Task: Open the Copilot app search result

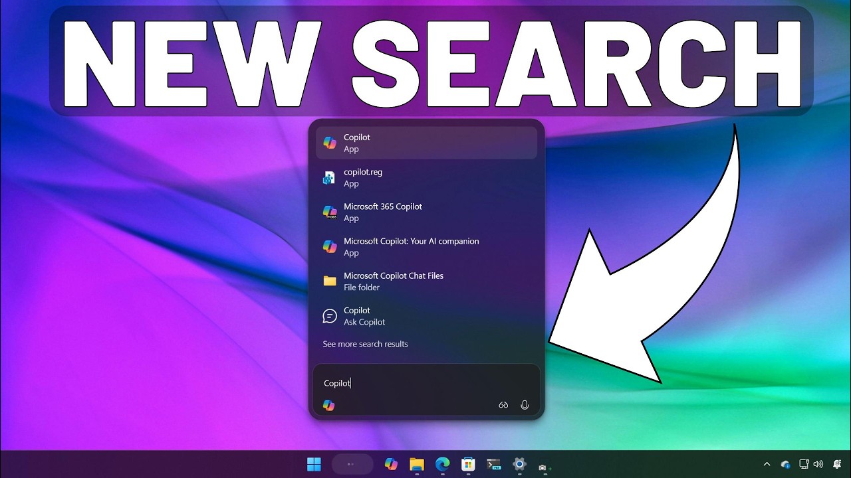Action: tap(426, 143)
